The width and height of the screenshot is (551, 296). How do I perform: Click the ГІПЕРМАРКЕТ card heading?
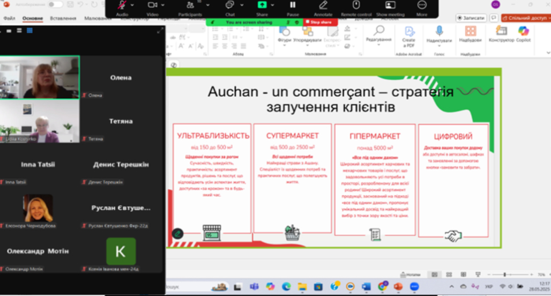375,136
